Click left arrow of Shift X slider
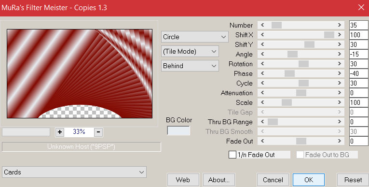Screen dimensions: 369x187 tap(262, 35)
